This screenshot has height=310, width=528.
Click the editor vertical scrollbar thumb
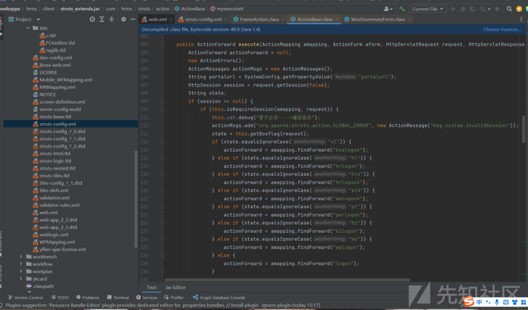coord(523,129)
